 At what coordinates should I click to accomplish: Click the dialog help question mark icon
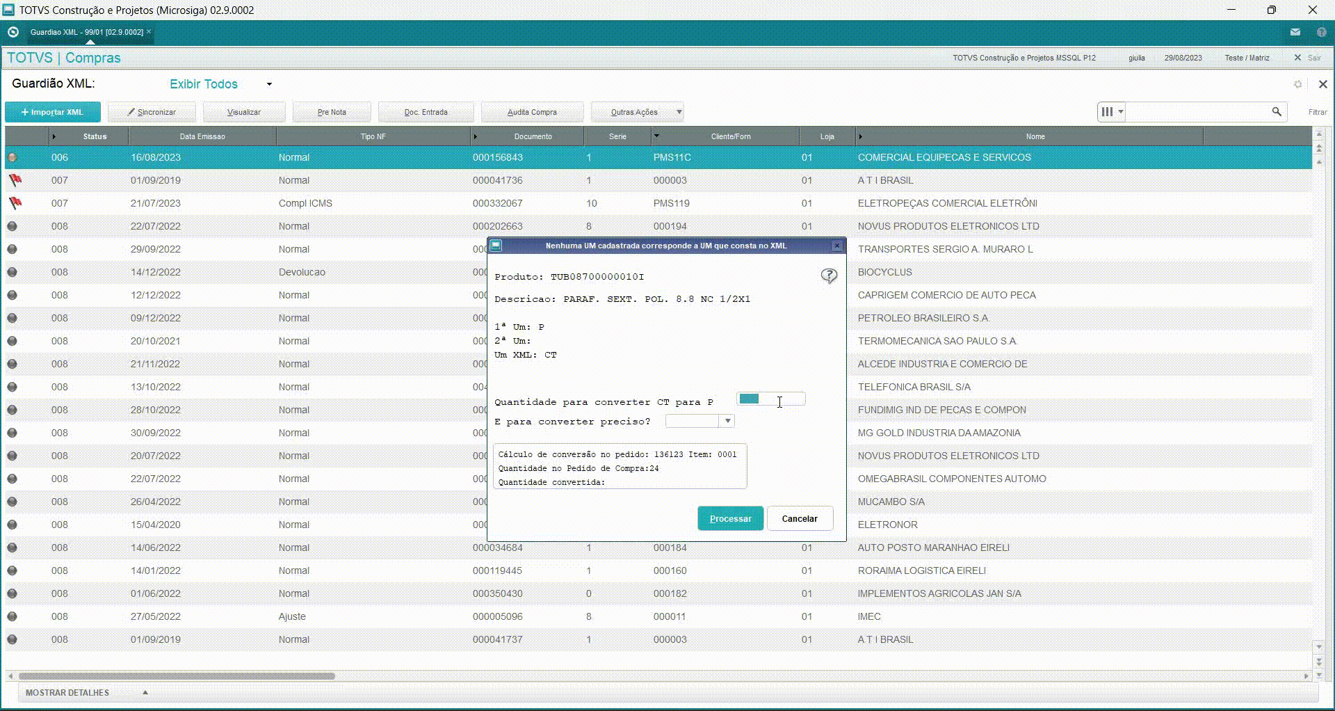pos(829,276)
